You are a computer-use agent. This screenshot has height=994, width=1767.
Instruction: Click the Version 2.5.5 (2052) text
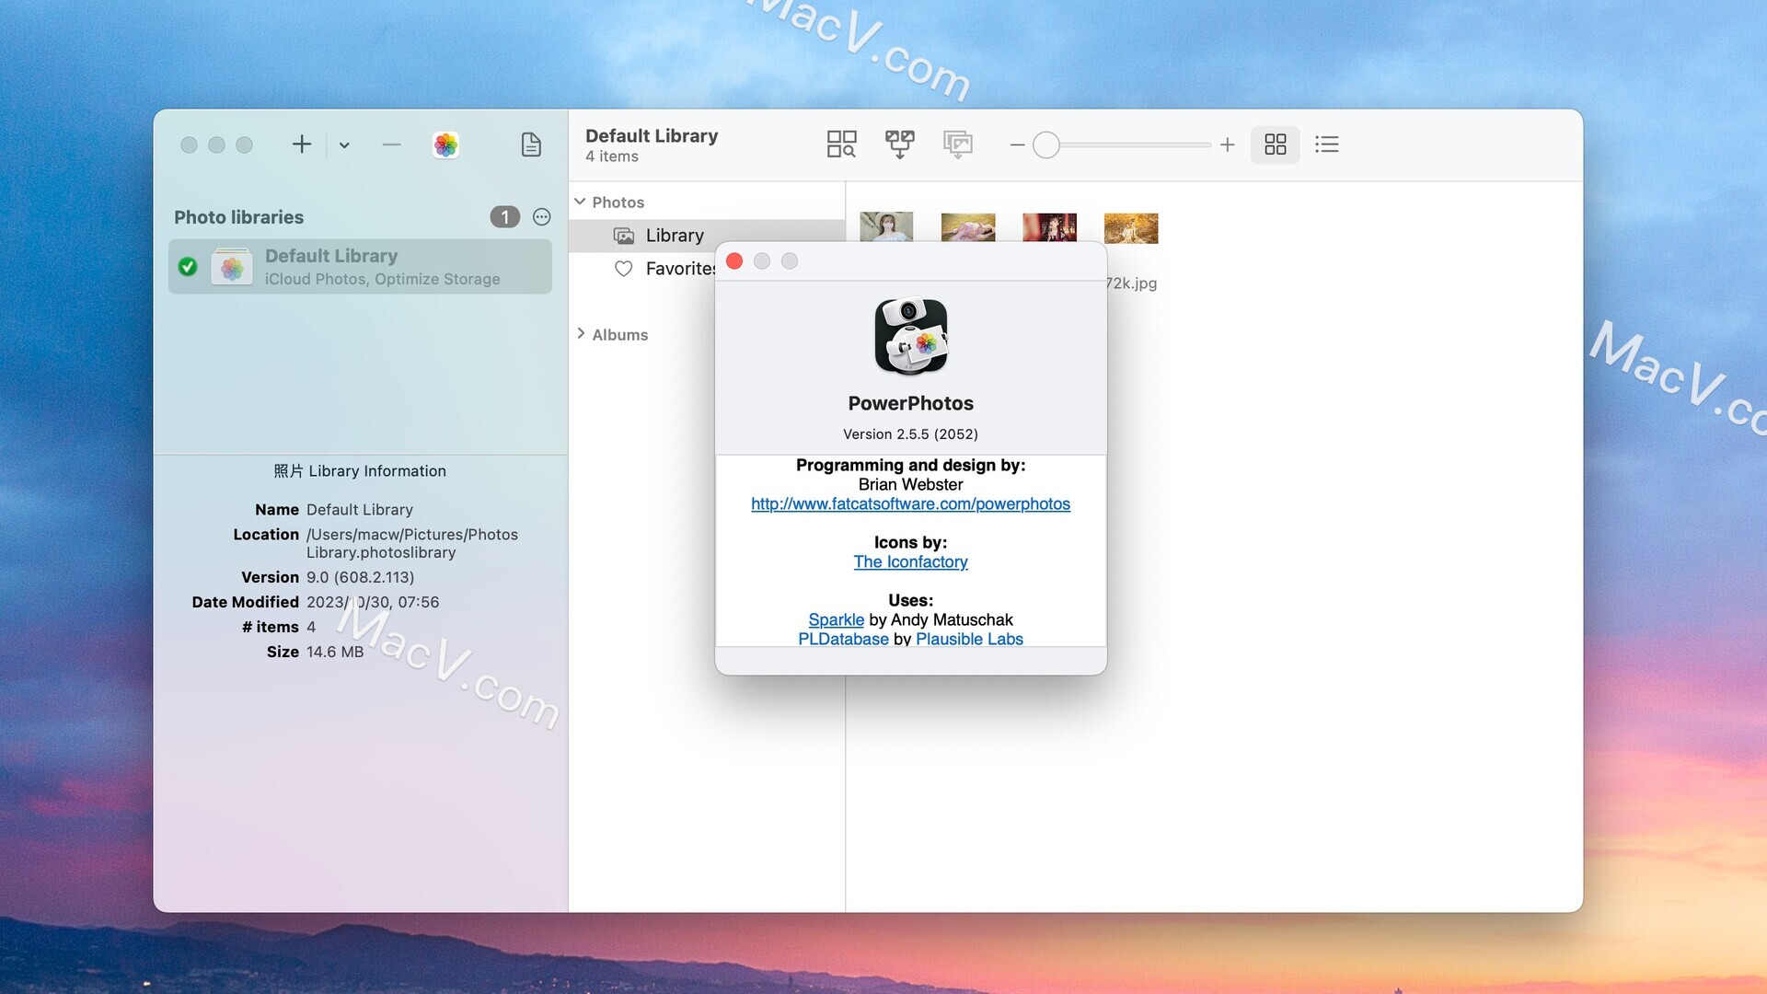(910, 434)
